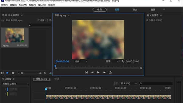
Task: Switch to the 列表 list workspace
Action: [x=135, y=10]
